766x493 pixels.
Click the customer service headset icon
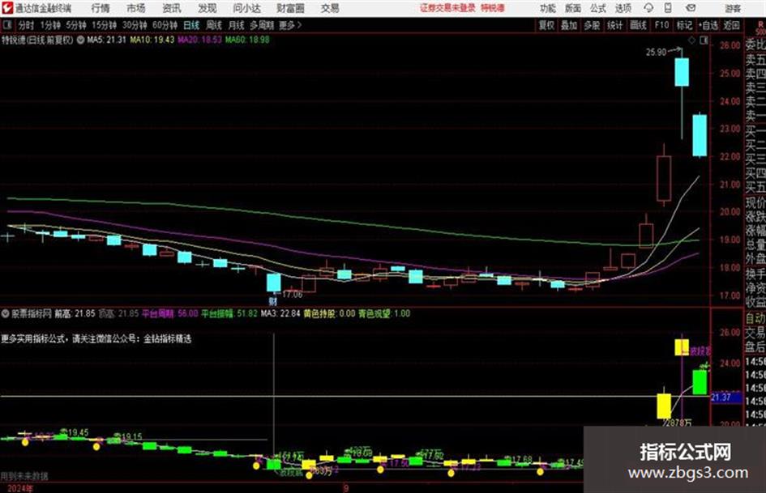[648, 8]
